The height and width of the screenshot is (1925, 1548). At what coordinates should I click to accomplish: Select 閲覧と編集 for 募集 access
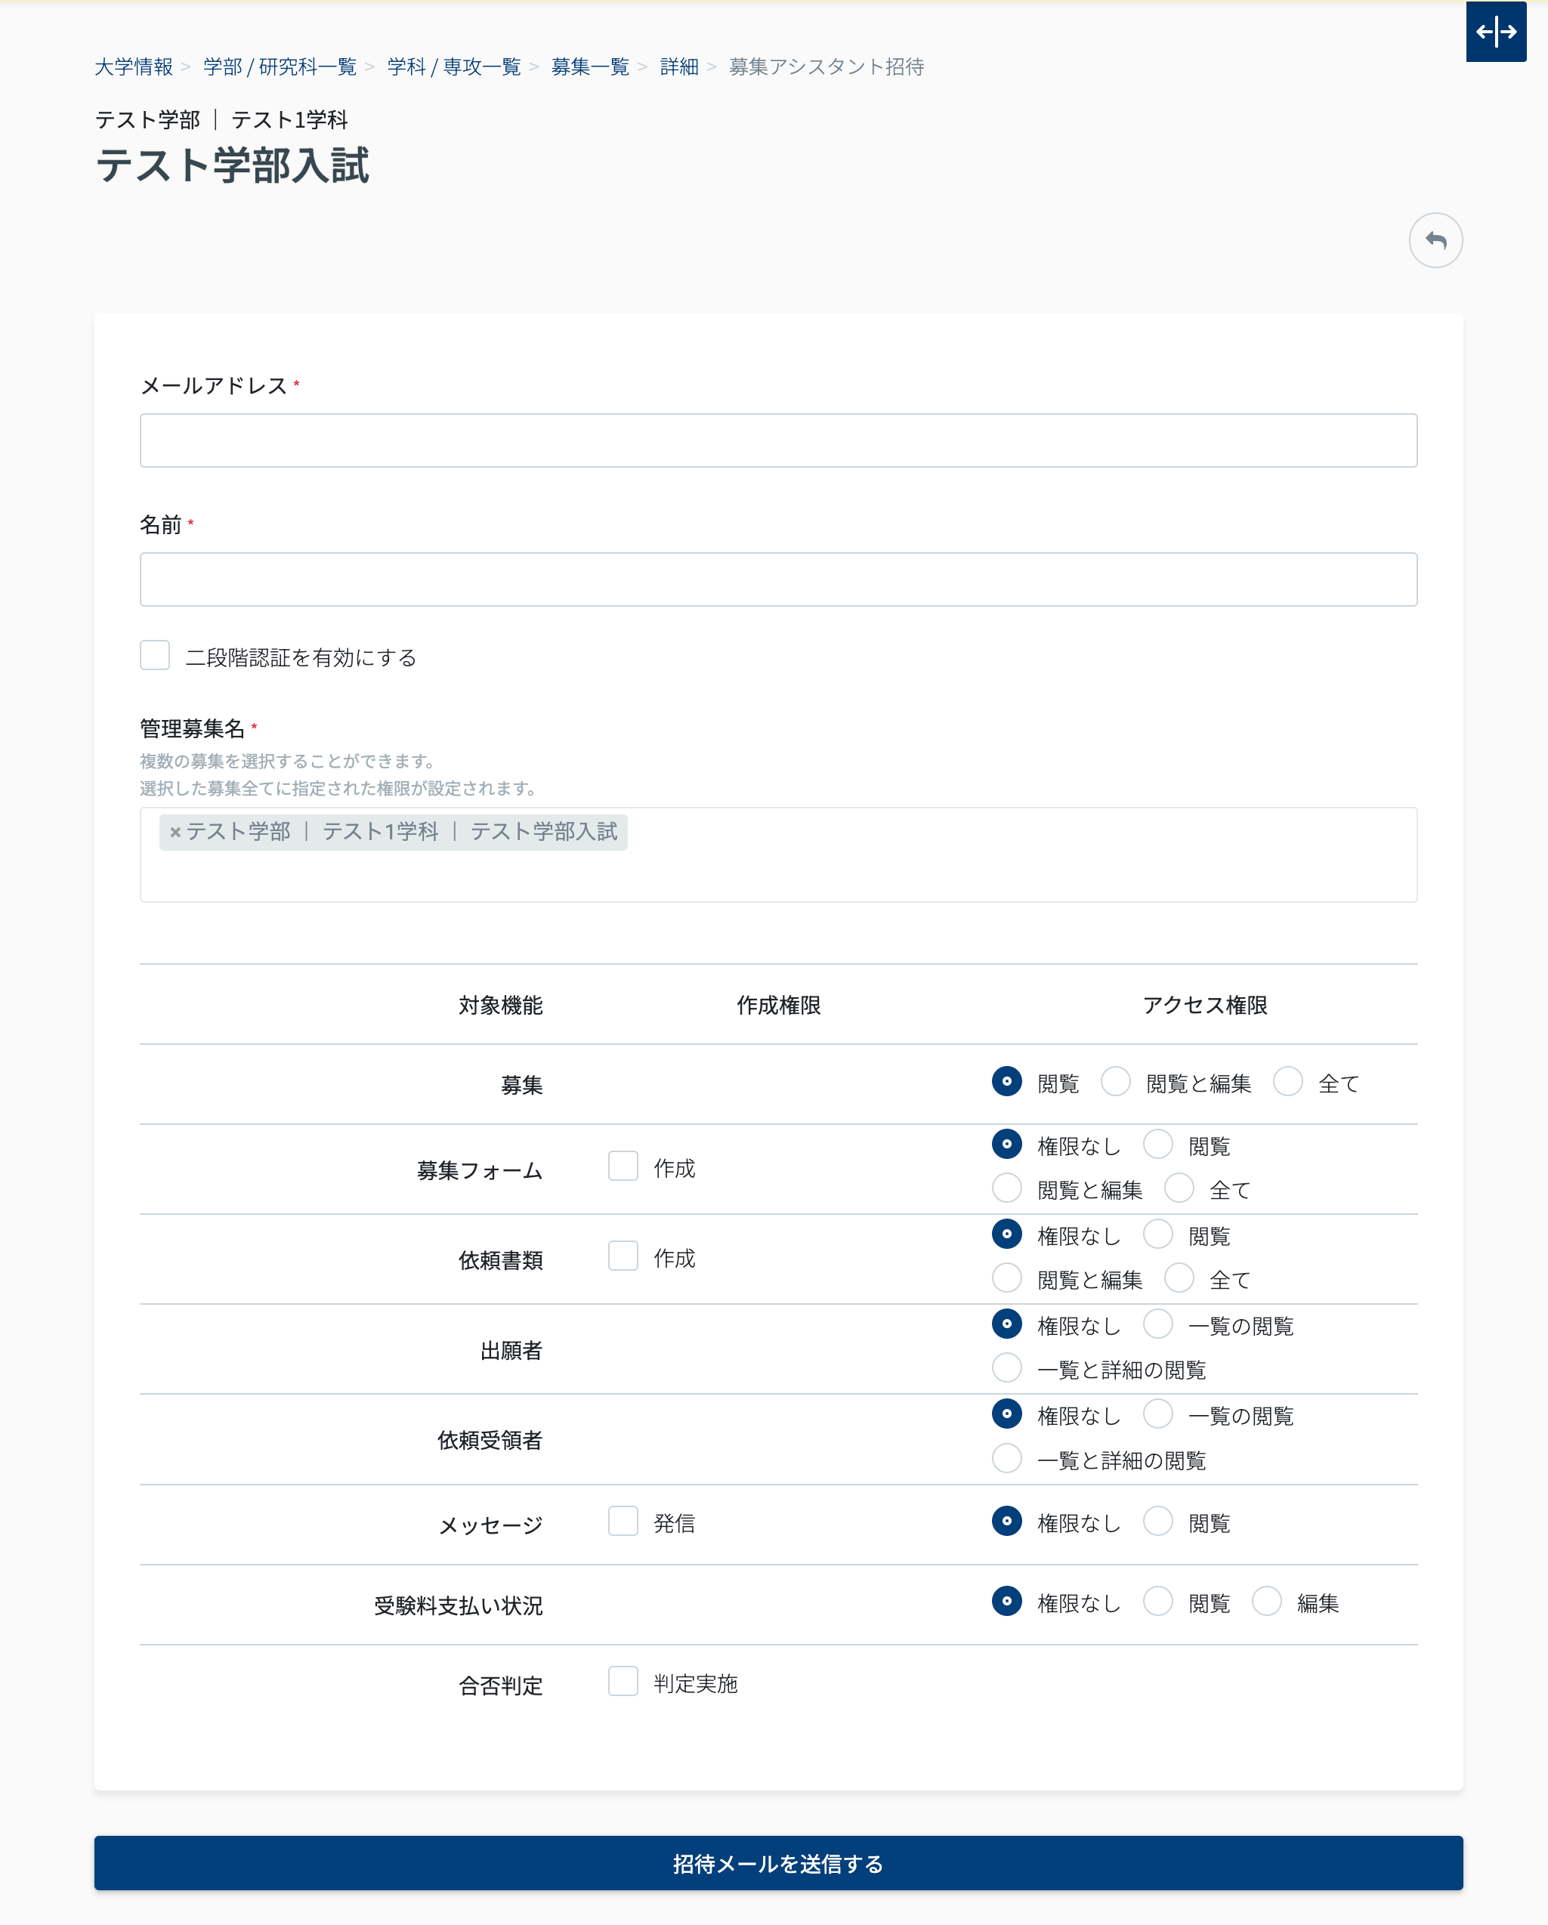pyautogui.click(x=1116, y=1081)
